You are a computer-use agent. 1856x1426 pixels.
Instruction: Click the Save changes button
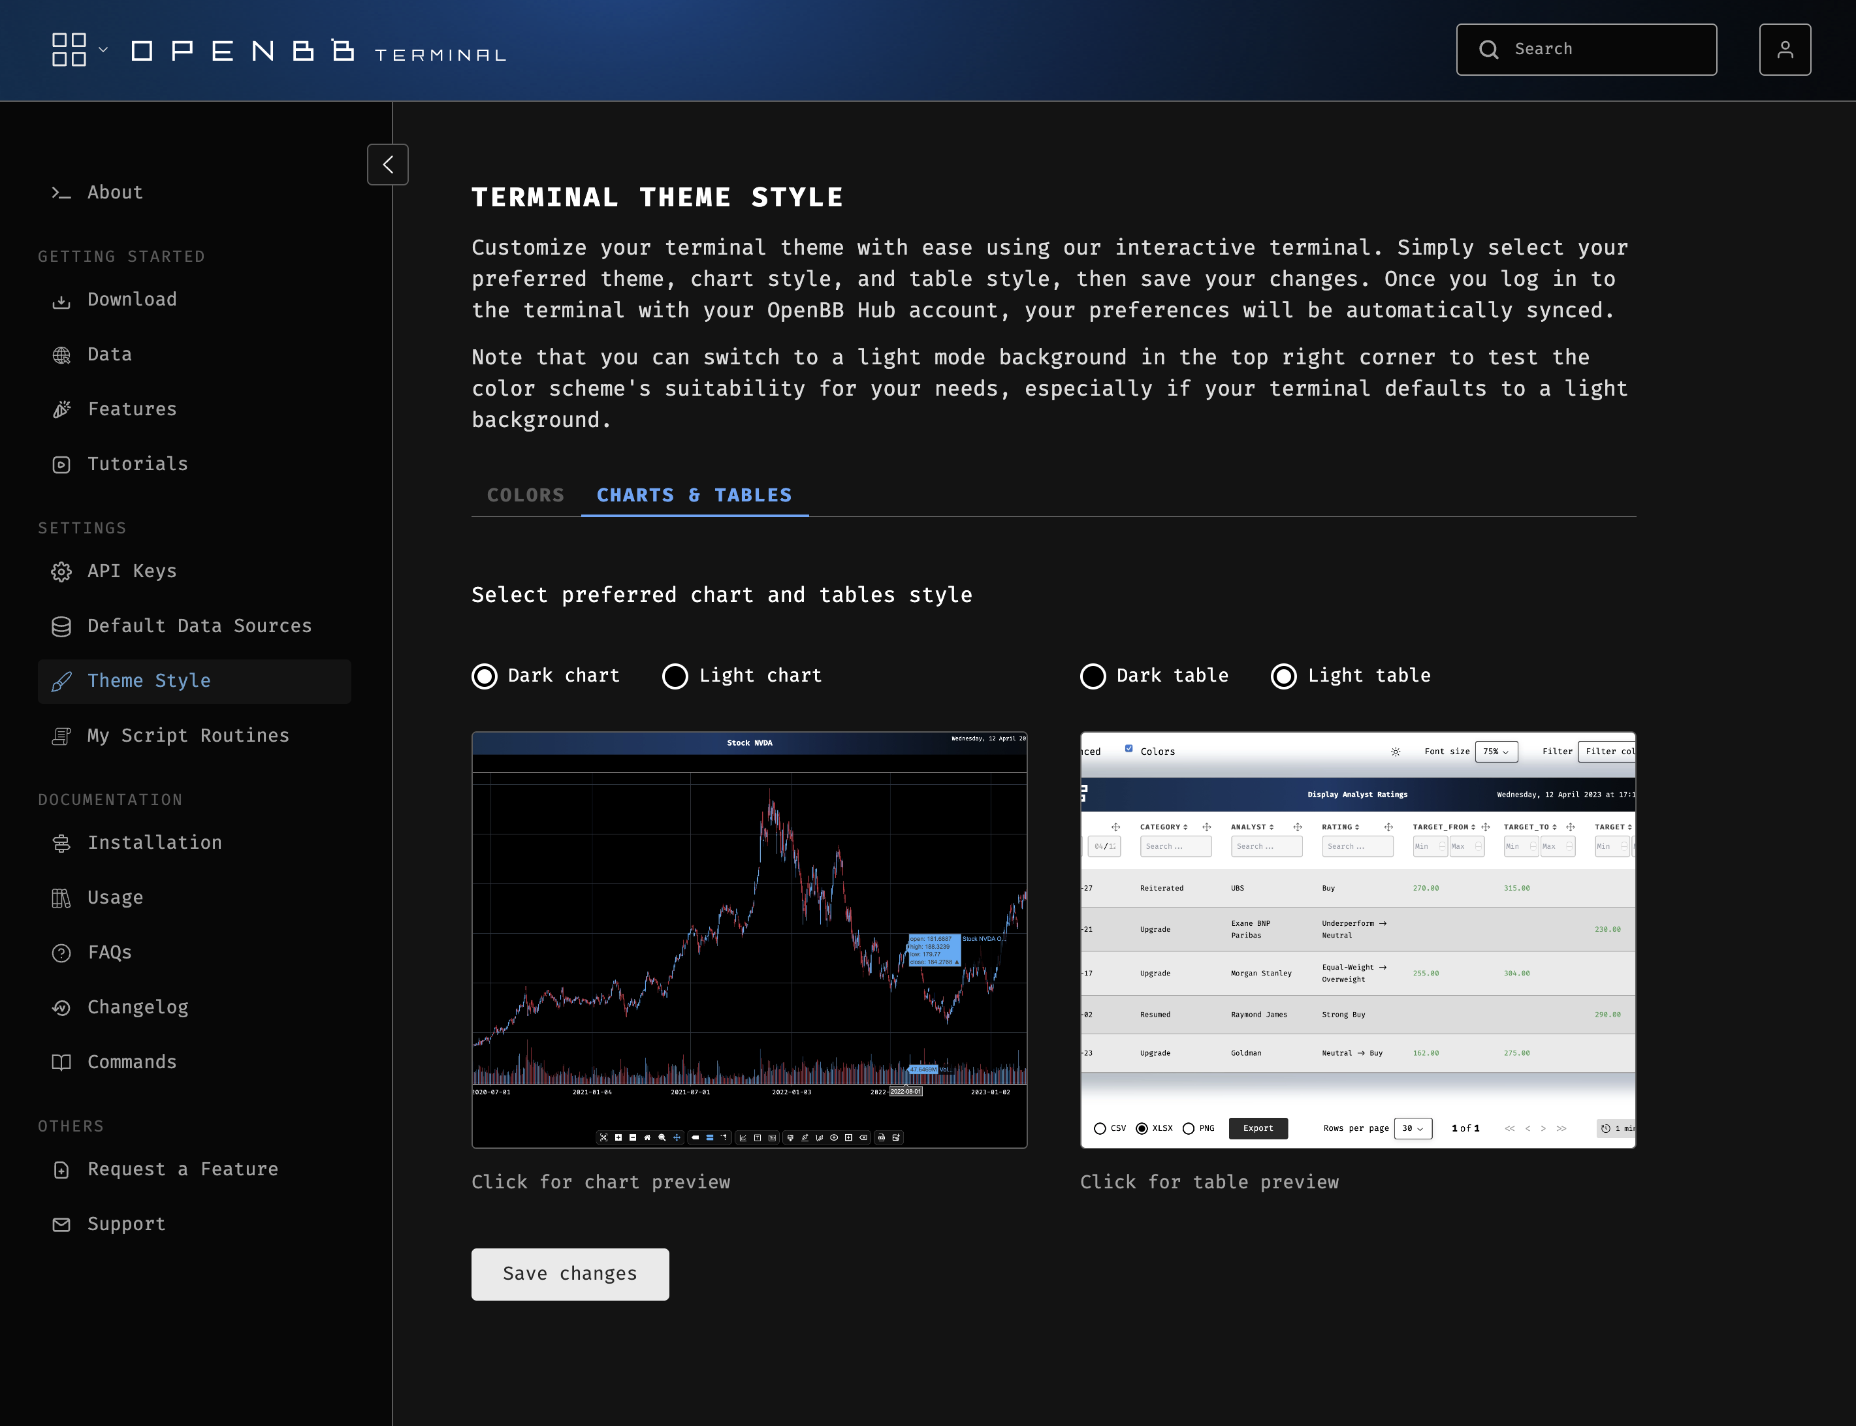point(569,1274)
